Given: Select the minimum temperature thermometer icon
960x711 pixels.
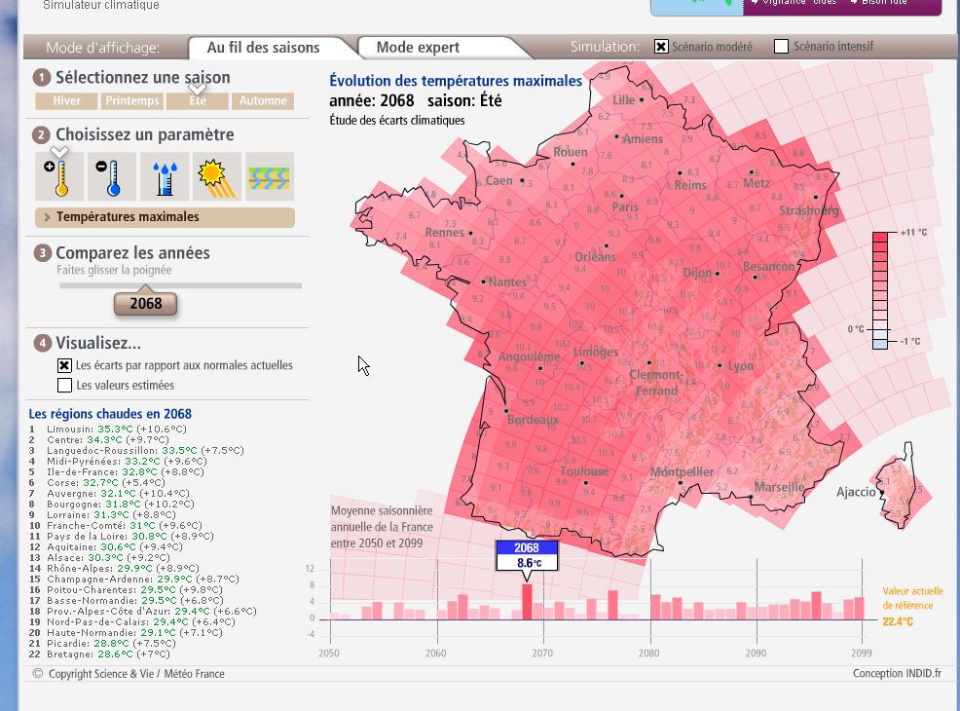Looking at the screenshot, I should (x=112, y=177).
